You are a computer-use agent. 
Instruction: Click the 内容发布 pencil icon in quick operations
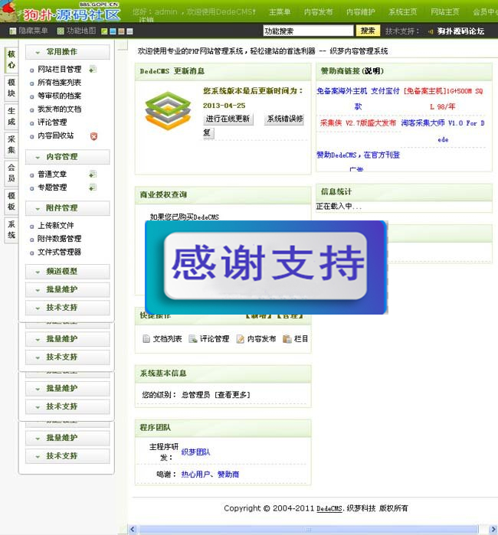pos(240,339)
